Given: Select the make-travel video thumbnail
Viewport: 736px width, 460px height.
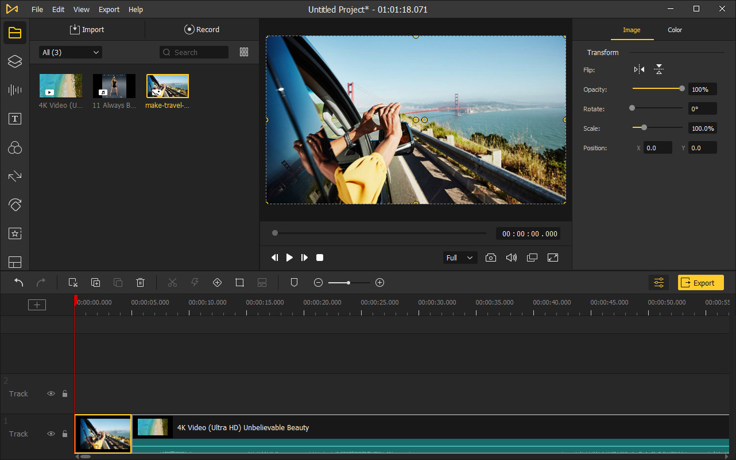Looking at the screenshot, I should (167, 85).
